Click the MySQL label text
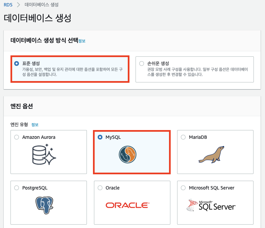 tap(113, 137)
